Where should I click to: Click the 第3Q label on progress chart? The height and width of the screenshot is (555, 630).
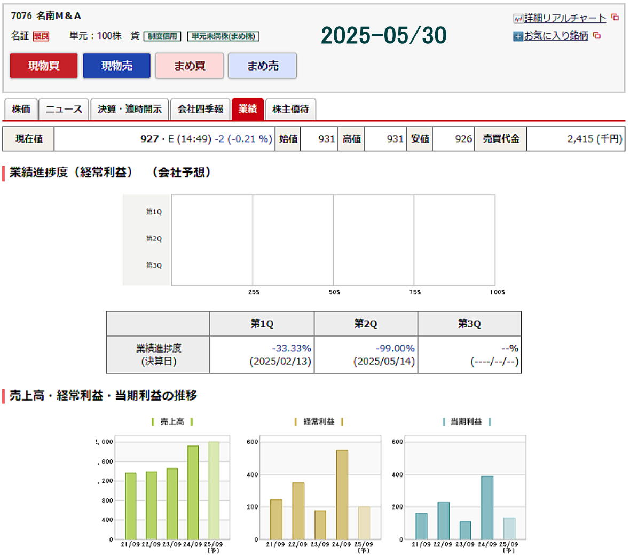(x=154, y=265)
